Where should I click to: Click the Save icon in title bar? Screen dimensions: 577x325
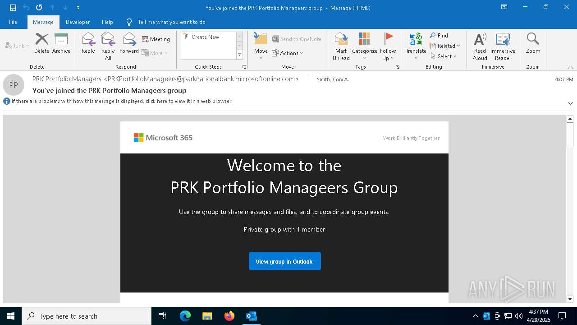[x=13, y=8]
